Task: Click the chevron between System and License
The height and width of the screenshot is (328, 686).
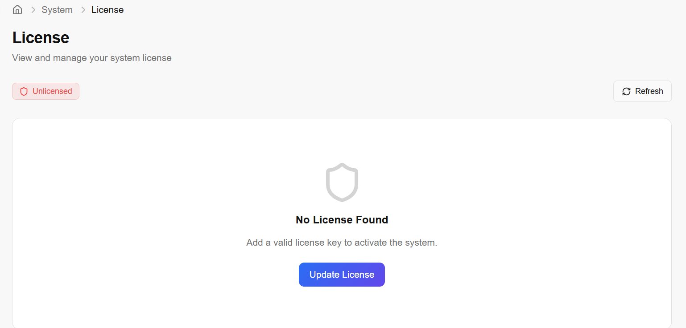Action: [x=83, y=10]
